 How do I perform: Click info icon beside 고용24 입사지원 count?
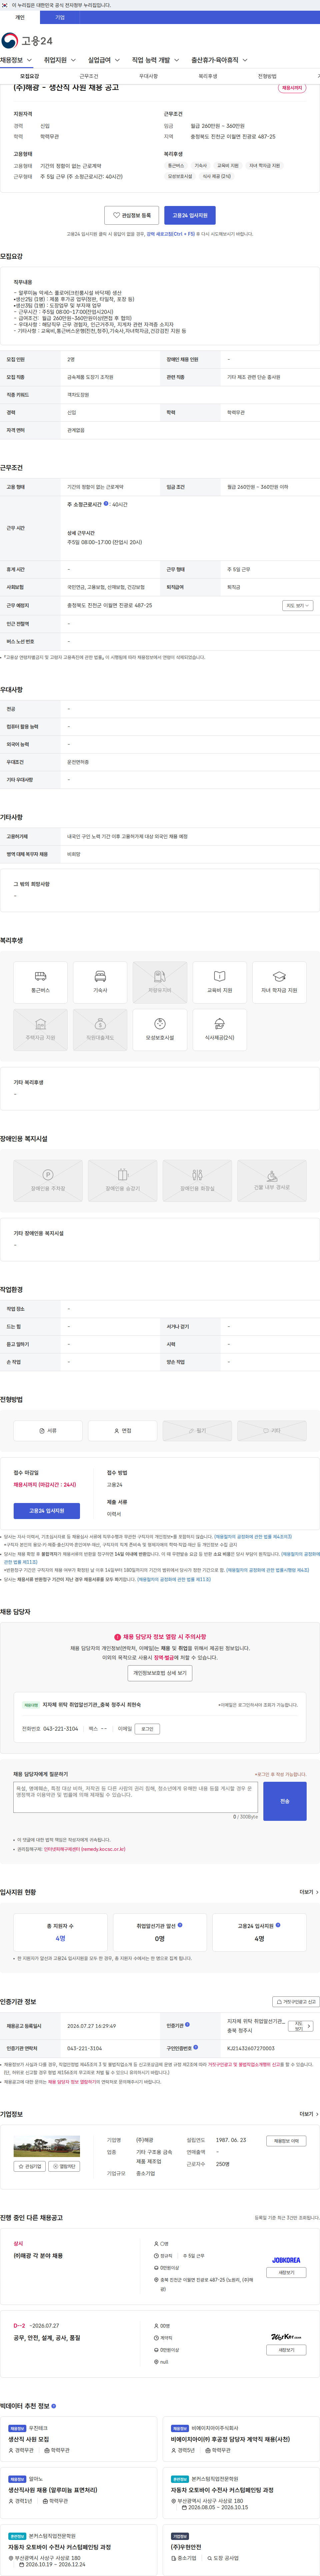click(278, 1925)
